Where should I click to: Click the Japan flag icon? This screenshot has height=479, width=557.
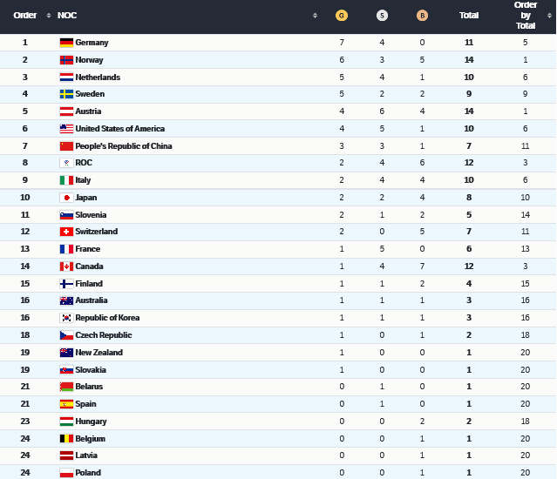click(x=66, y=198)
